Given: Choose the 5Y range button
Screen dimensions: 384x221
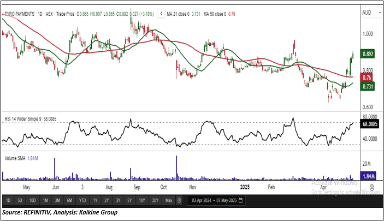Looking at the screenshot, I should pos(129,200).
